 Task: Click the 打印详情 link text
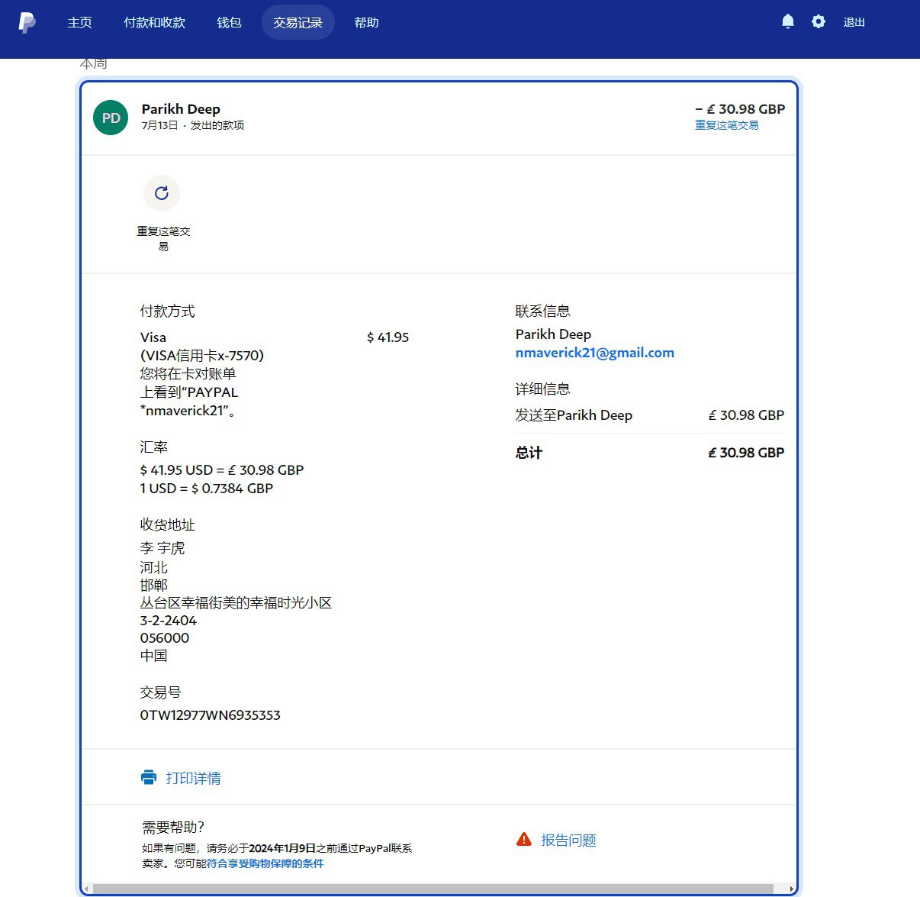[x=194, y=778]
